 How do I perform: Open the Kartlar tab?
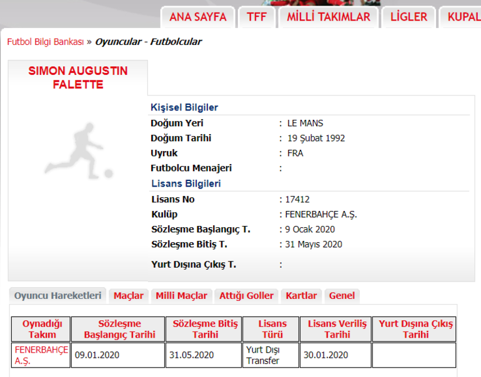pyautogui.click(x=301, y=296)
